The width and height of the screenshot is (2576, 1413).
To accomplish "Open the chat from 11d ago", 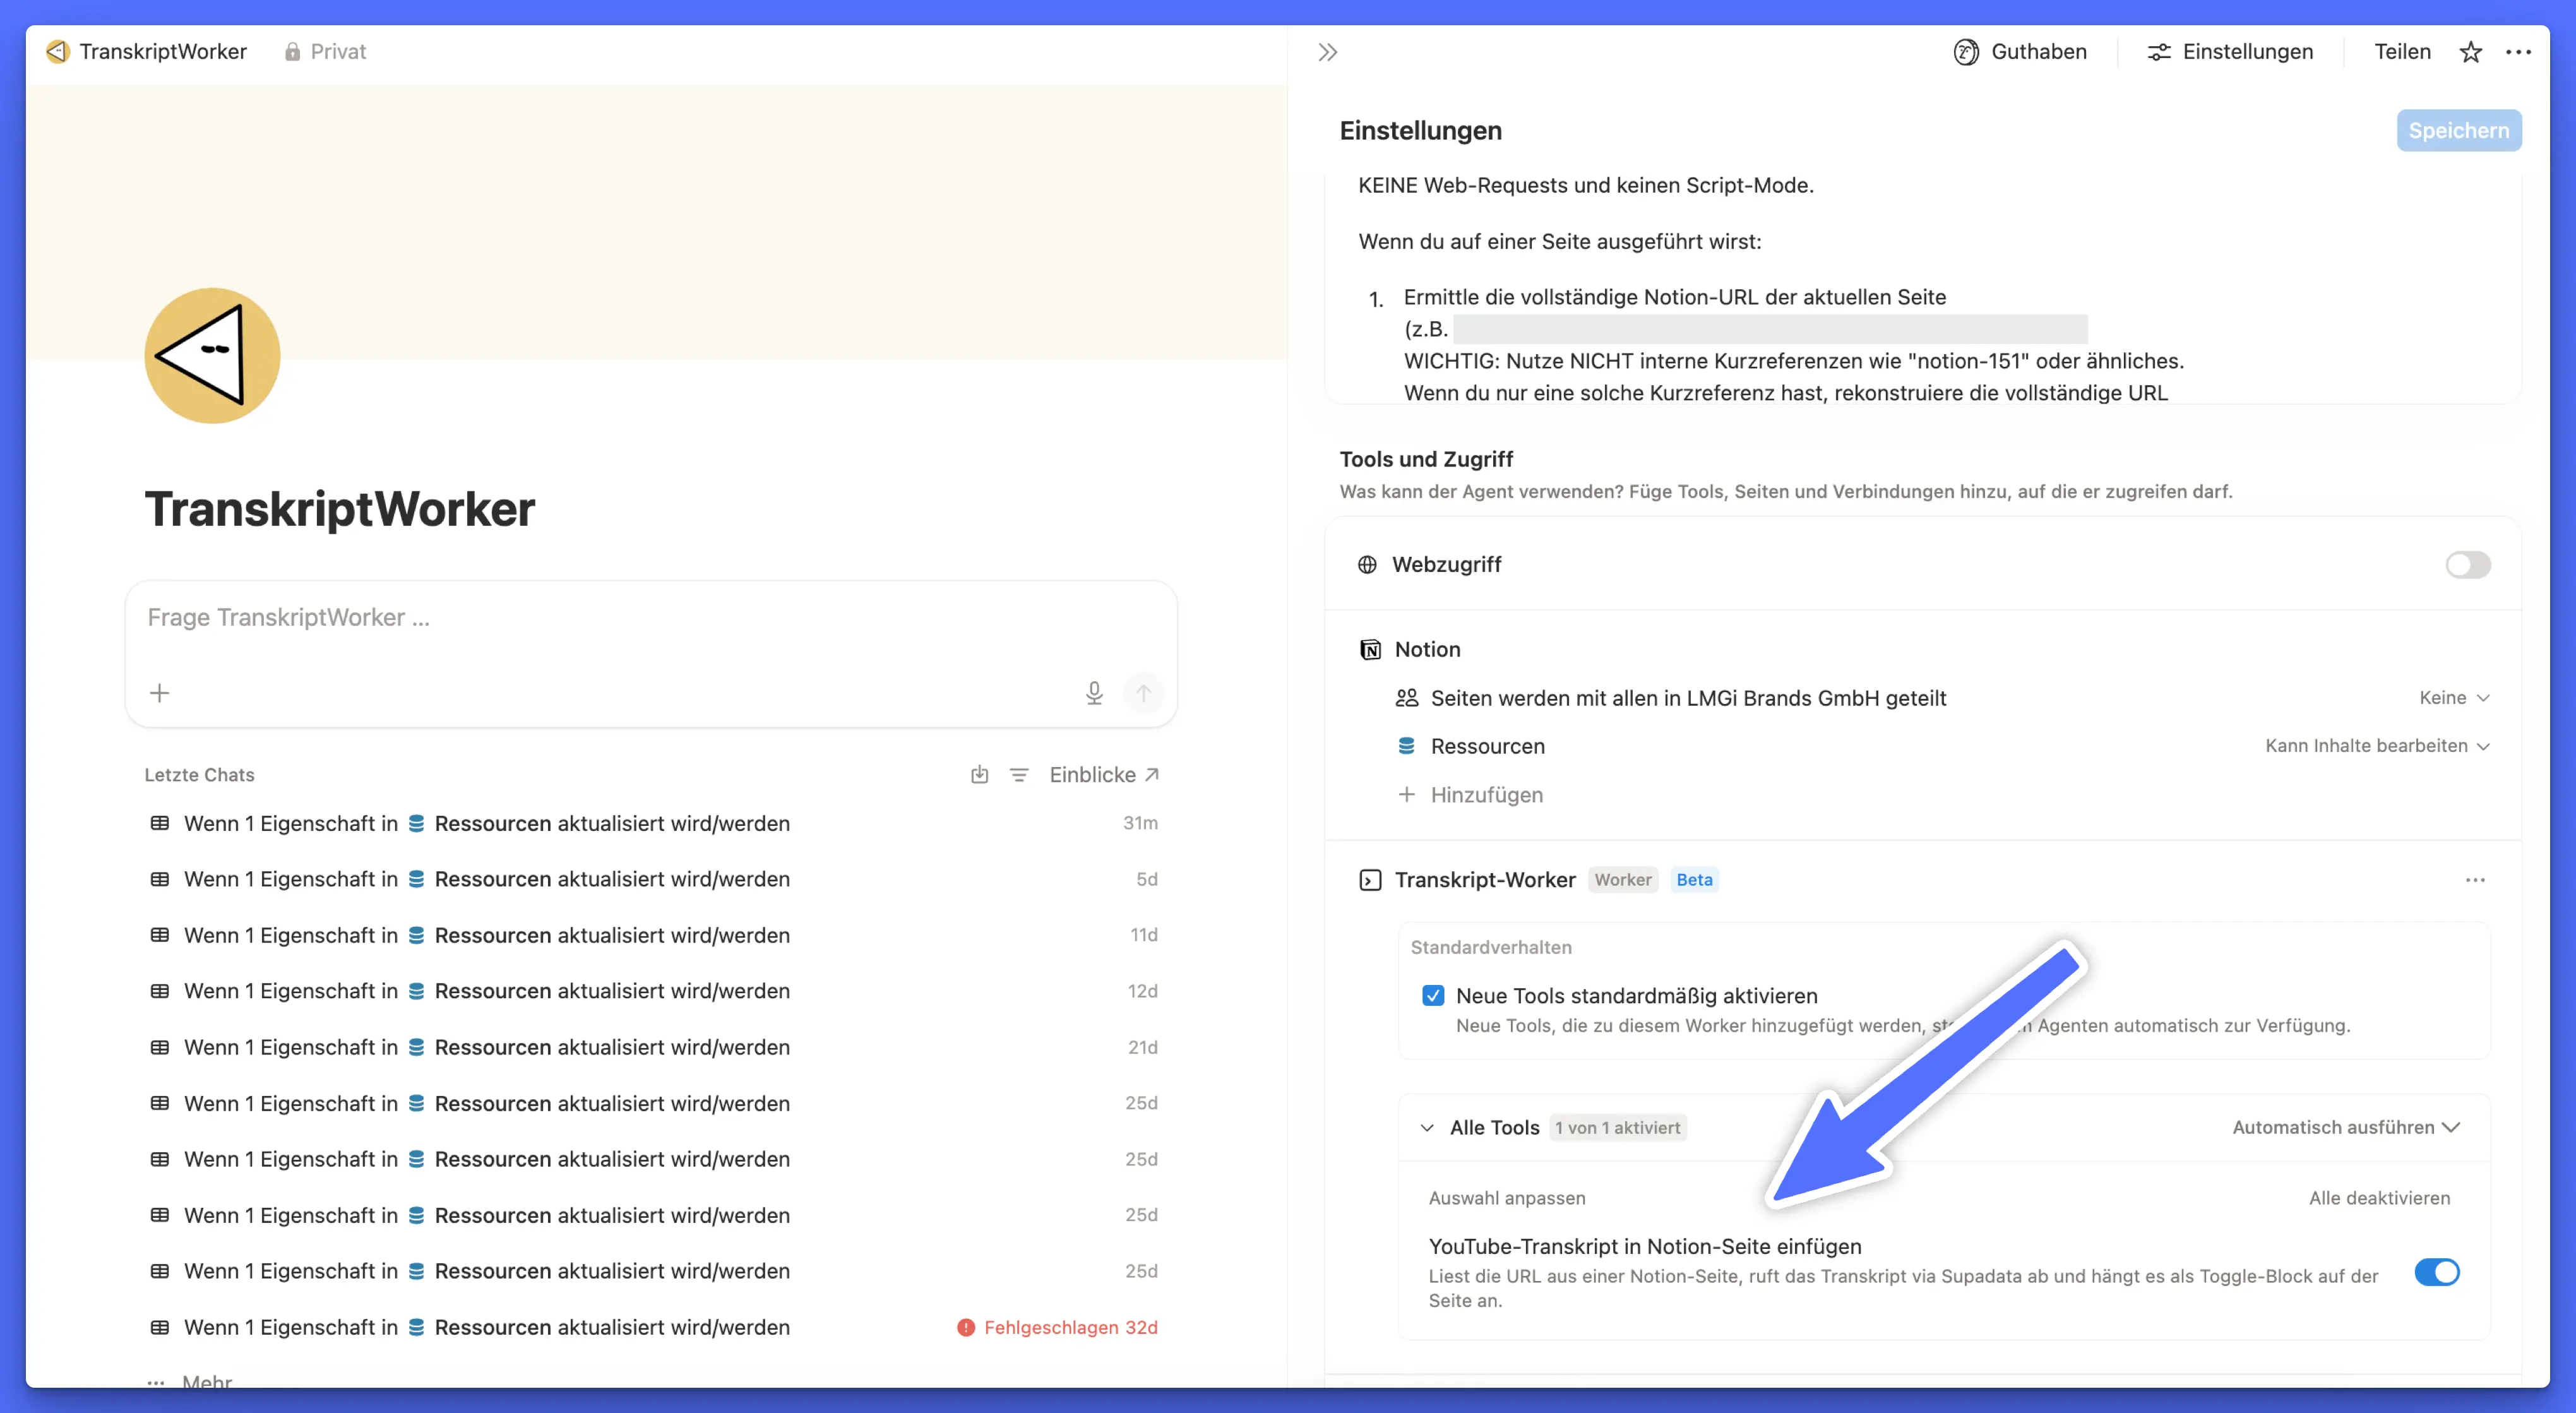I will (x=652, y=935).
